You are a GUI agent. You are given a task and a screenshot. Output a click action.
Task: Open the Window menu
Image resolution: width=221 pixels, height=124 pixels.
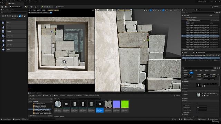pyautogui.click(x=16, y=1)
